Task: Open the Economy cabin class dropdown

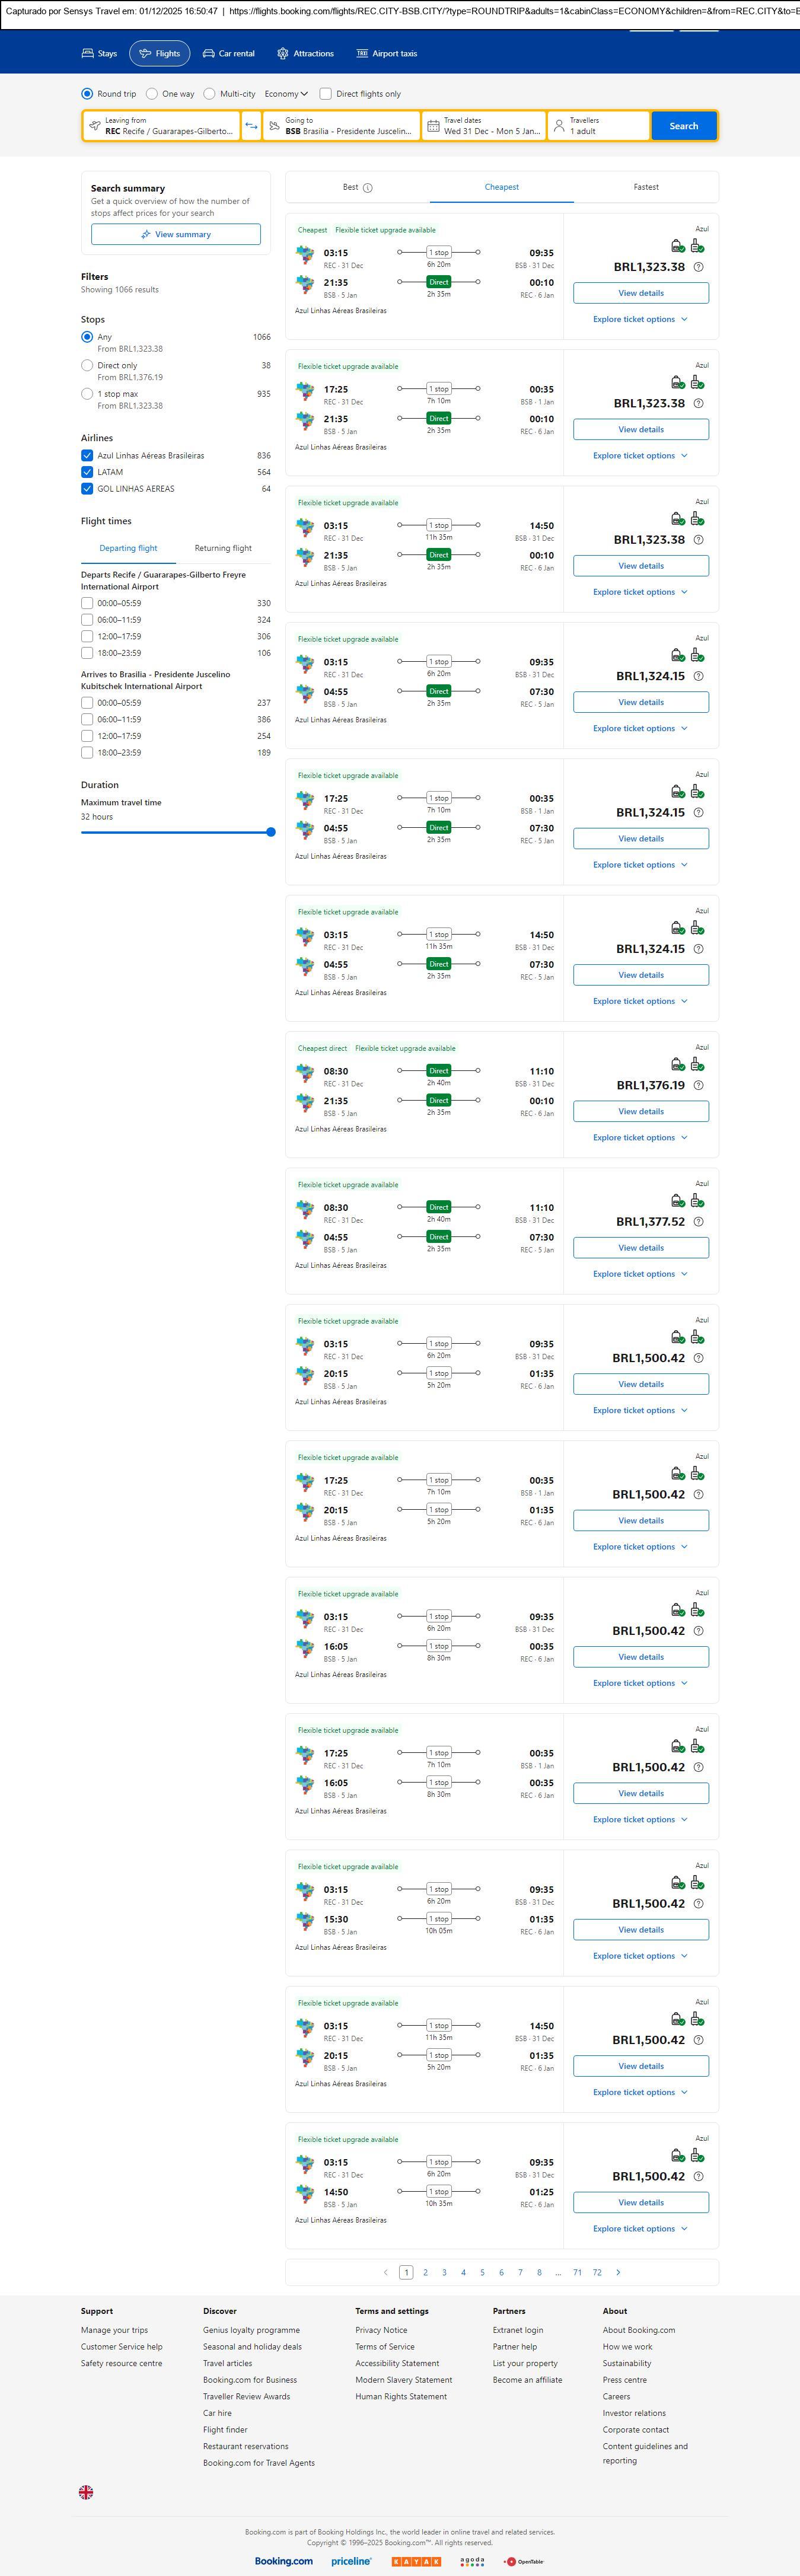Action: coord(285,94)
